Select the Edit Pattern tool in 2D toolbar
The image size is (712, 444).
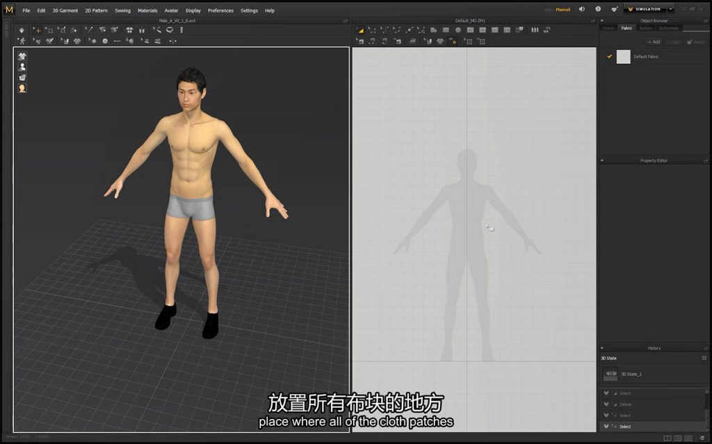tap(359, 30)
